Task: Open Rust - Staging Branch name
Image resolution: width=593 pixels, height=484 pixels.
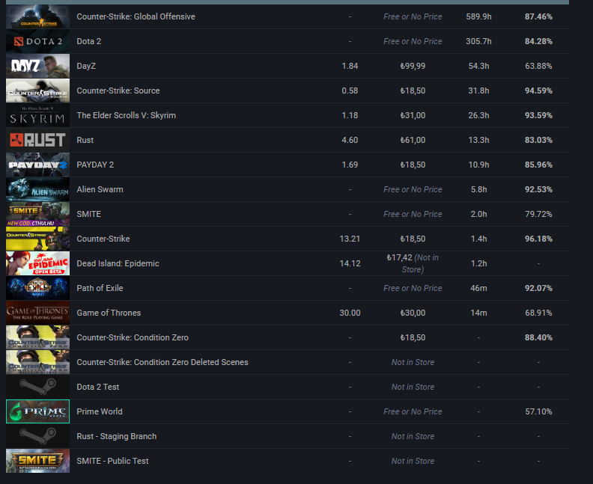Action: pyautogui.click(x=117, y=436)
